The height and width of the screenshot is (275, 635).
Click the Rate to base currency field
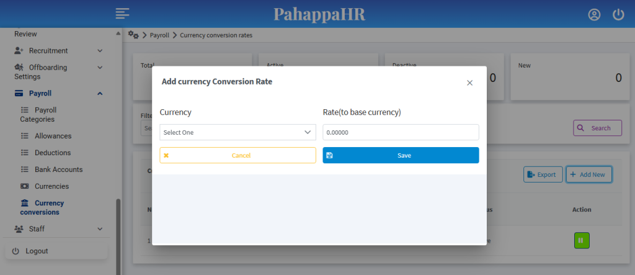[x=401, y=132]
